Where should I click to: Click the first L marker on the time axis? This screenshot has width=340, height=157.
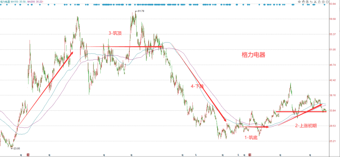point(196,155)
